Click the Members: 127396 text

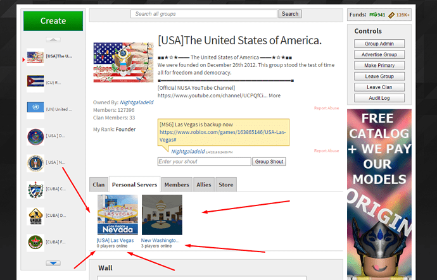point(114,110)
